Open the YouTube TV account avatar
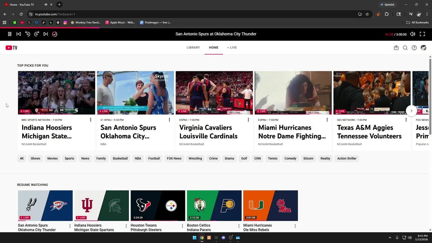The height and width of the screenshot is (243, 432). [x=423, y=48]
